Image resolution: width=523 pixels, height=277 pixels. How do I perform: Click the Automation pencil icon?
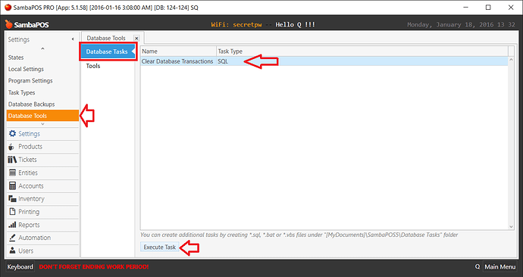[x=12, y=238]
